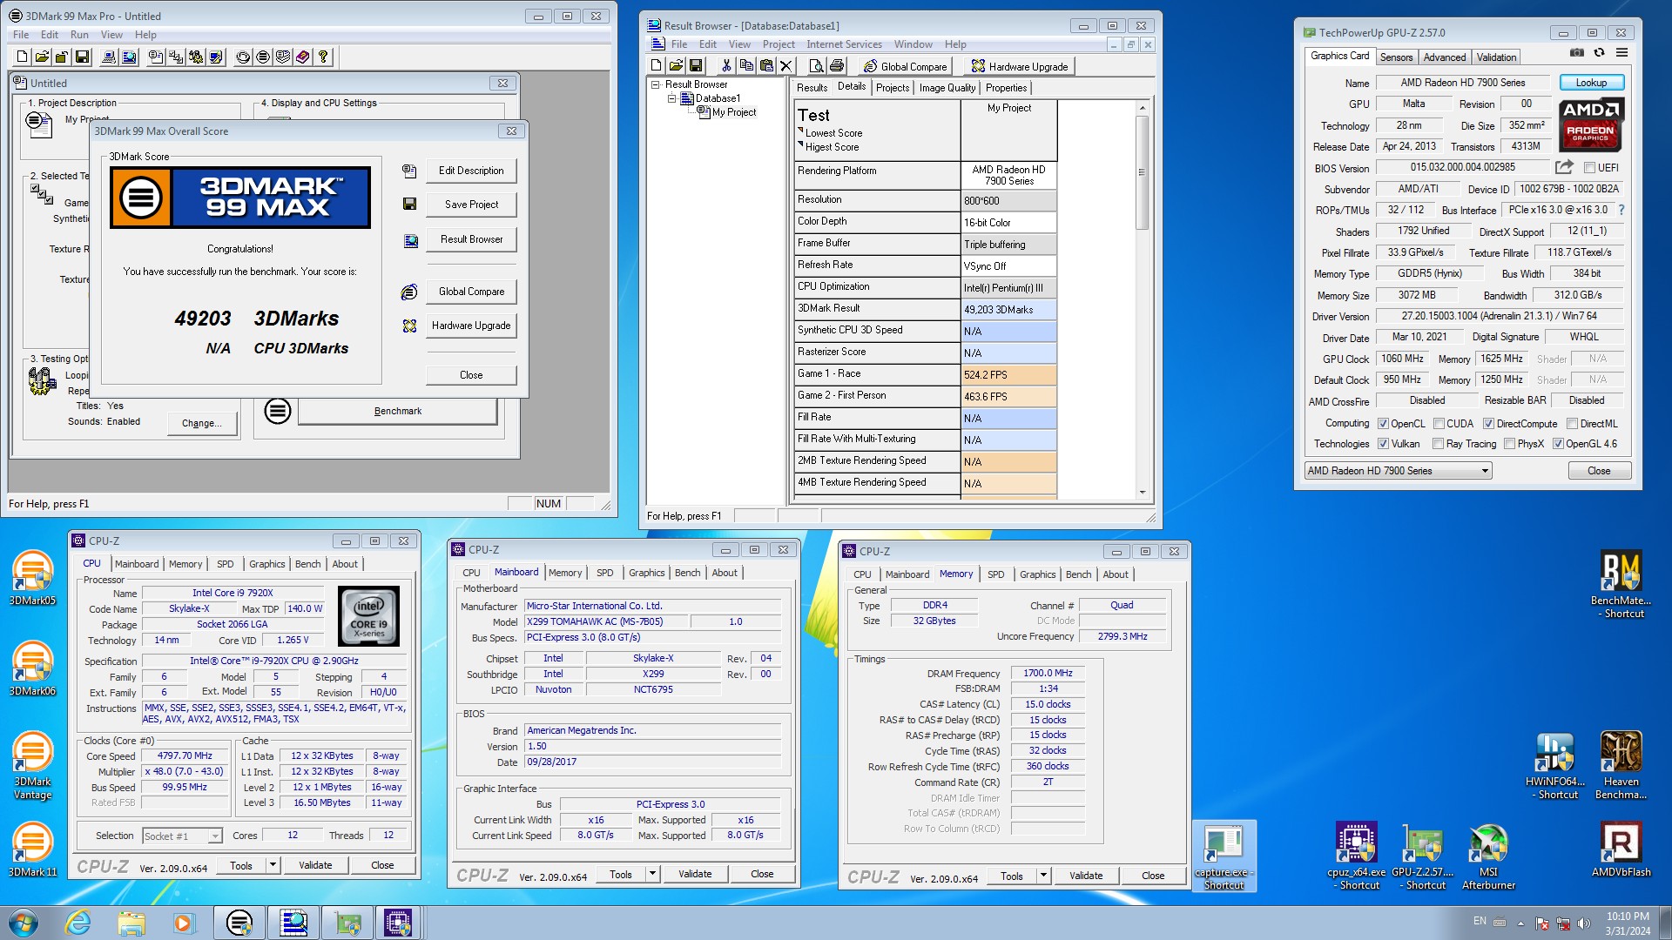Viewport: 1672px width, 940px height.
Task: Click the Copy icon in Result Browser toolbar
Action: tap(746, 66)
